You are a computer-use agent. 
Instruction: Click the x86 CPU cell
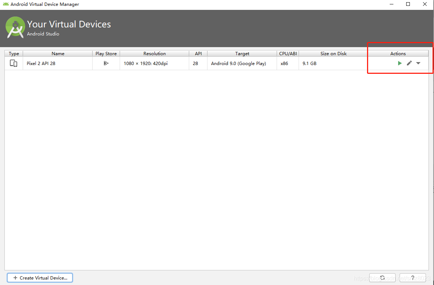click(x=288, y=63)
